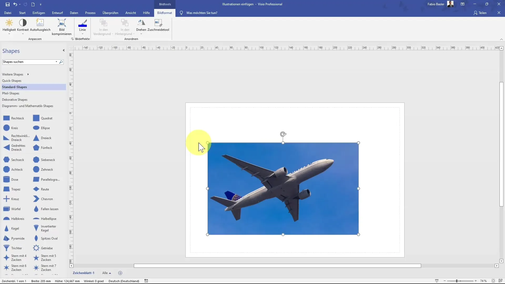Screen dimensions: 505x284
Task: Open the Ansicht tab
Action: (131, 13)
